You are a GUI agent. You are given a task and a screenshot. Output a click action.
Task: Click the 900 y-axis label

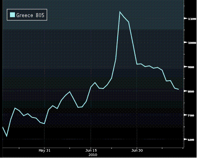(191, 67)
